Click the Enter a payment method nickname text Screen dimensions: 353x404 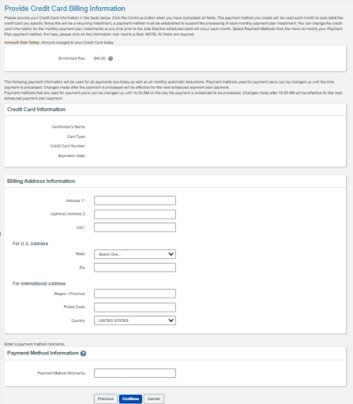35,344
